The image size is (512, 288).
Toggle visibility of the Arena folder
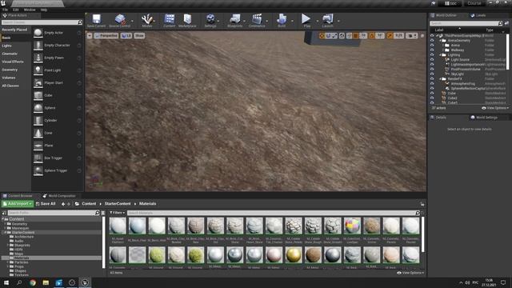(432, 46)
